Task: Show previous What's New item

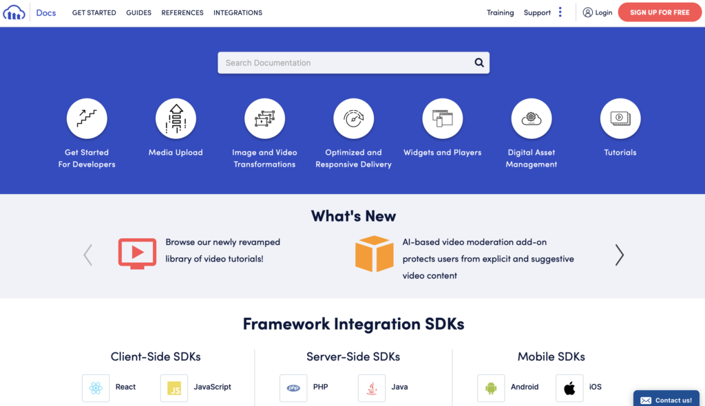Action: pyautogui.click(x=88, y=255)
